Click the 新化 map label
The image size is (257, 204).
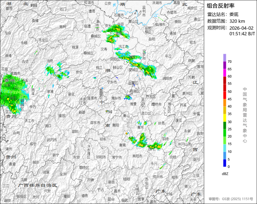[71, 94]
